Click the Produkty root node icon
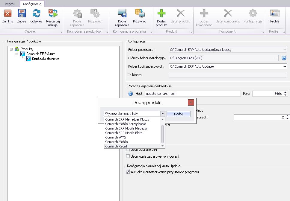The height and width of the screenshot is (201, 290). [17, 49]
